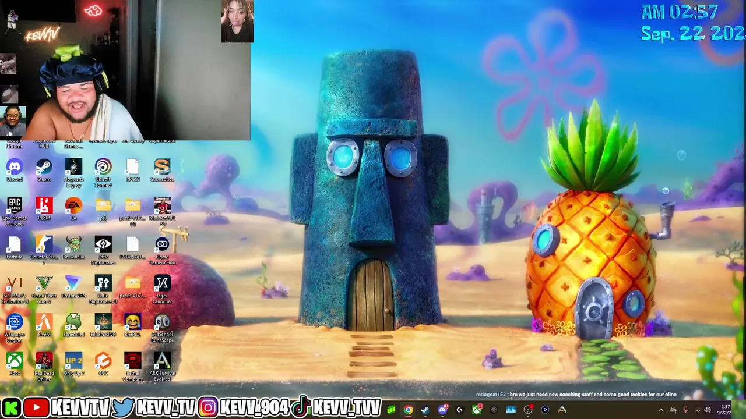Image resolution: width=746 pixels, height=419 pixels.
Task: Open Steam from the taskbar
Action: point(425,410)
